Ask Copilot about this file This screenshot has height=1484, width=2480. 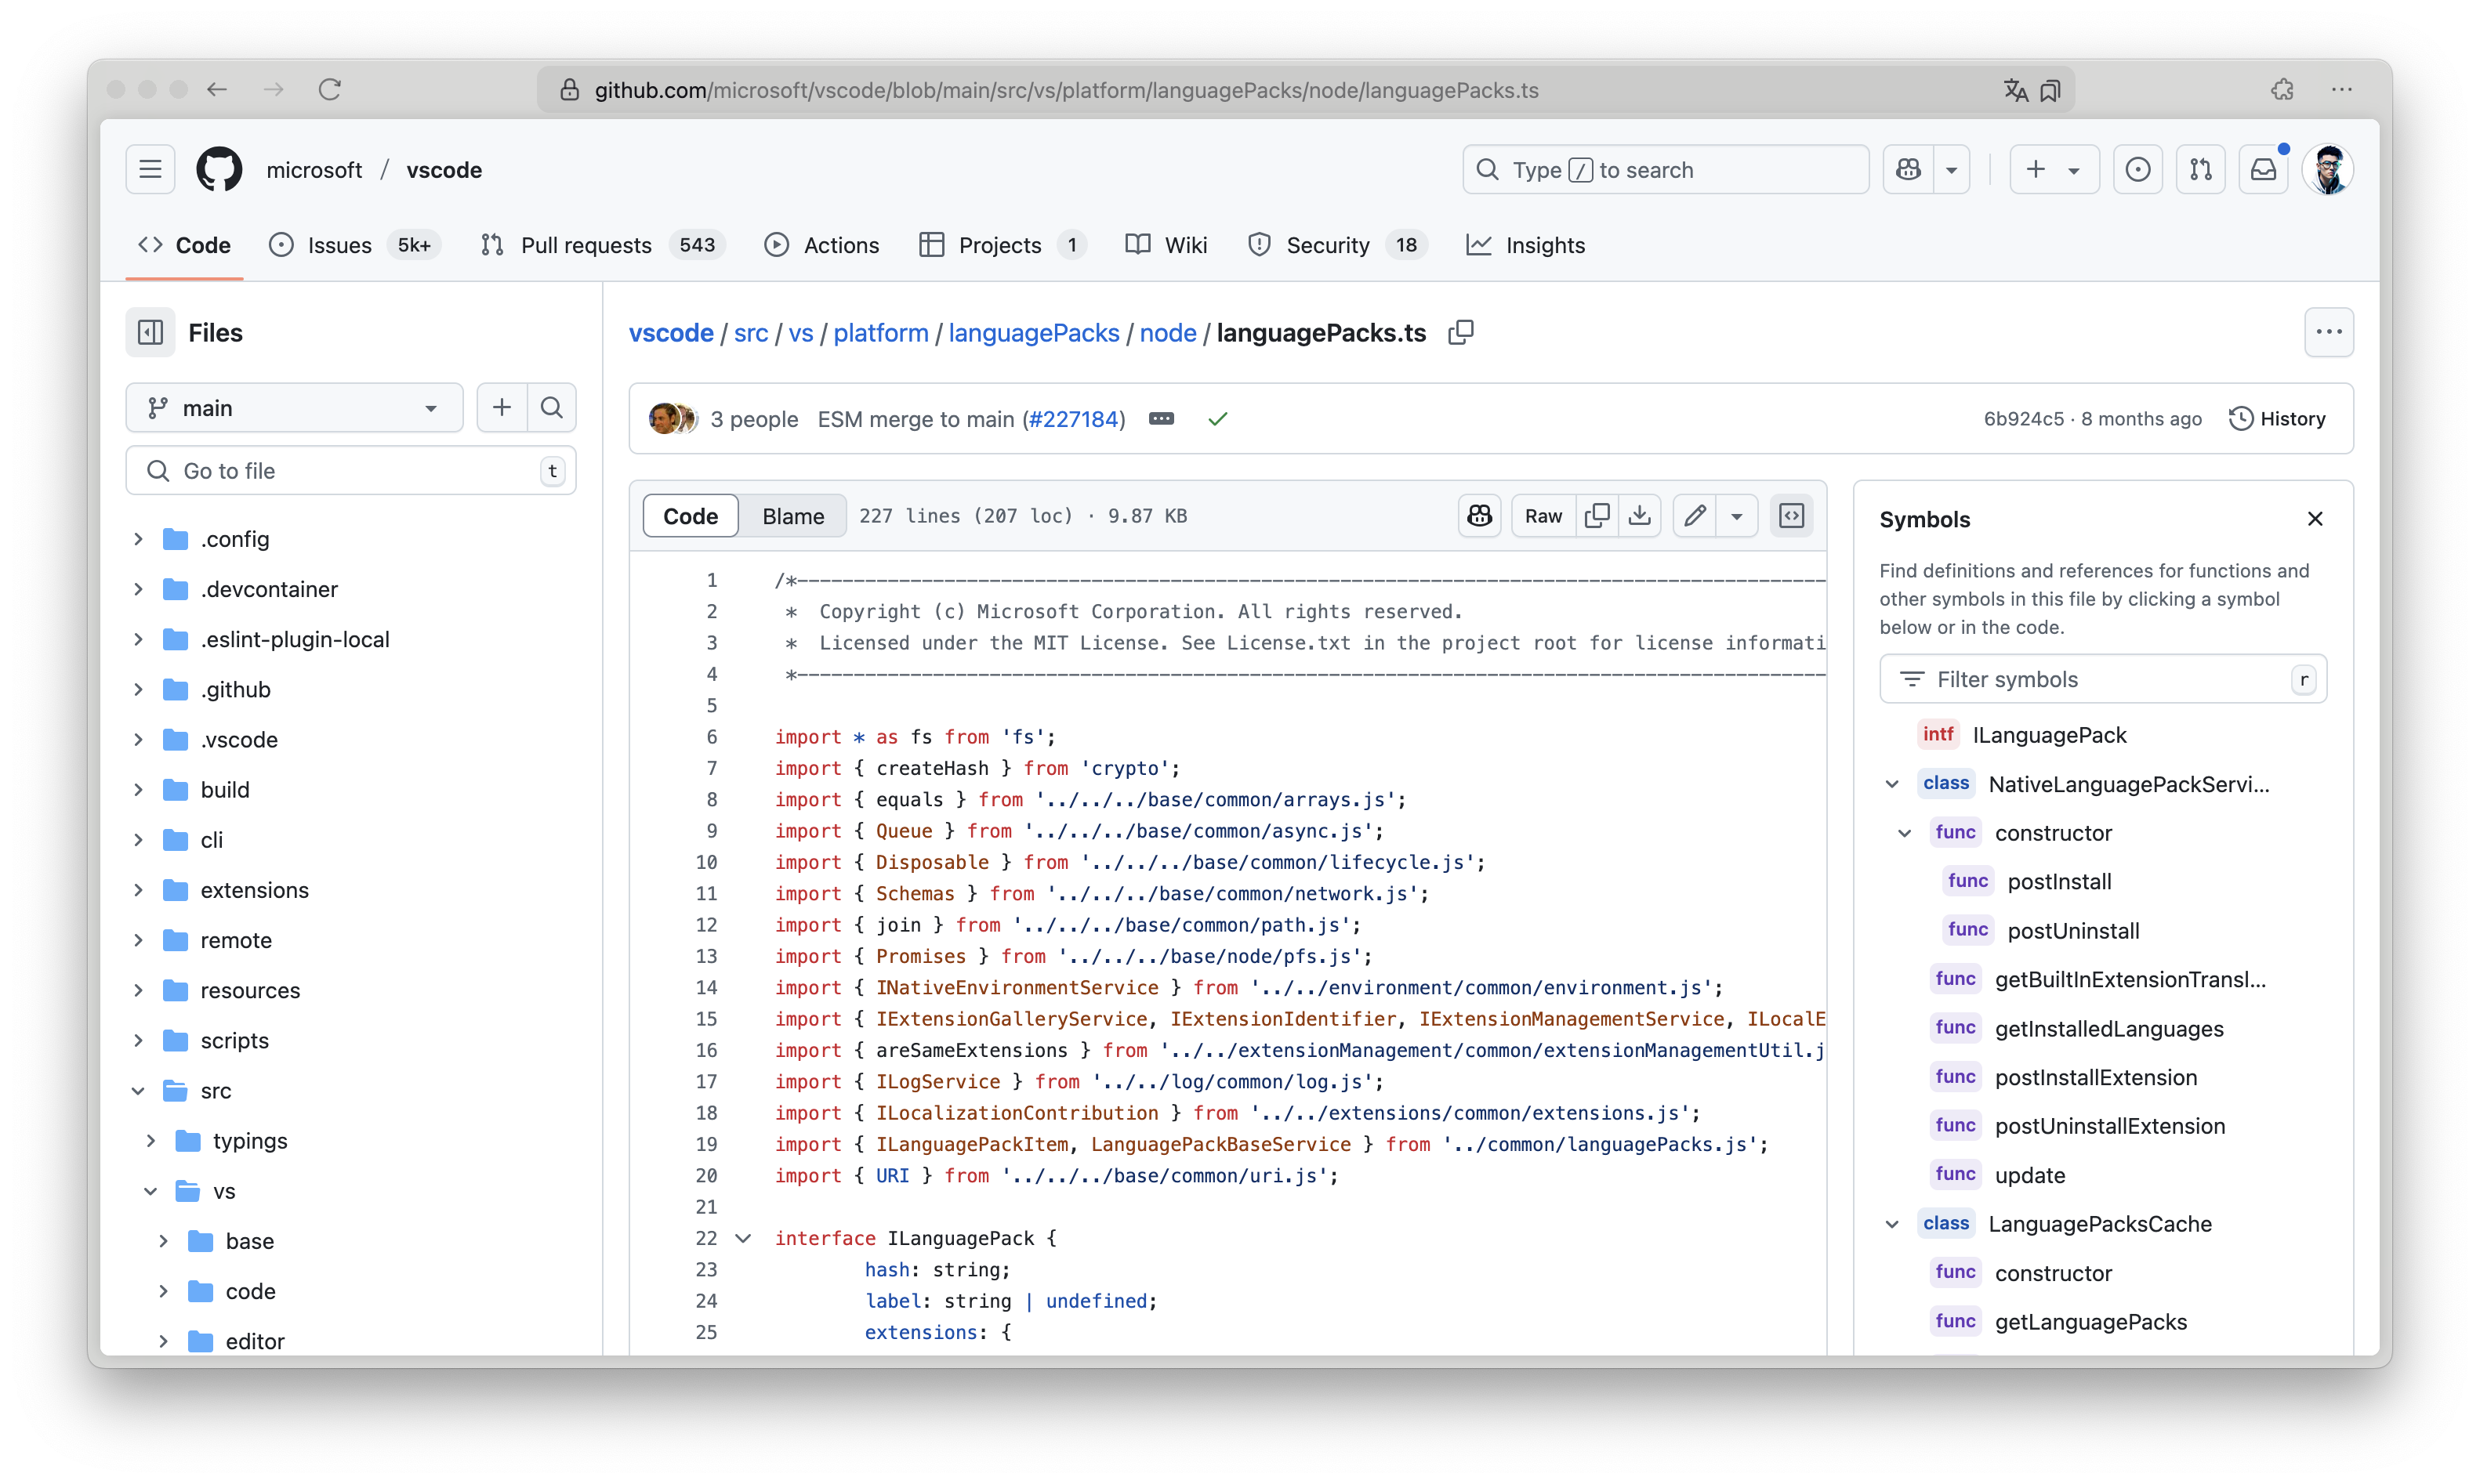[1480, 516]
